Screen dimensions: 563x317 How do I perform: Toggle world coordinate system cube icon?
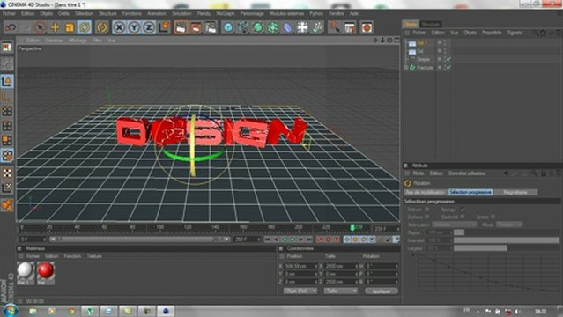click(164, 27)
